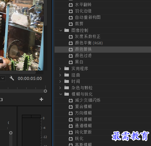
Task: Click the 00:00:05:00 duration timecode
Action: (x=30, y=78)
